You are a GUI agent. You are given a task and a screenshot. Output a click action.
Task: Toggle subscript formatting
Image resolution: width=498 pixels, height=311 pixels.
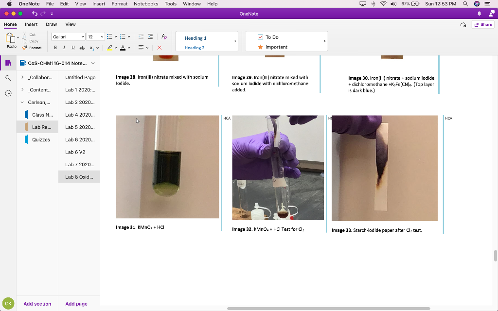[91, 48]
